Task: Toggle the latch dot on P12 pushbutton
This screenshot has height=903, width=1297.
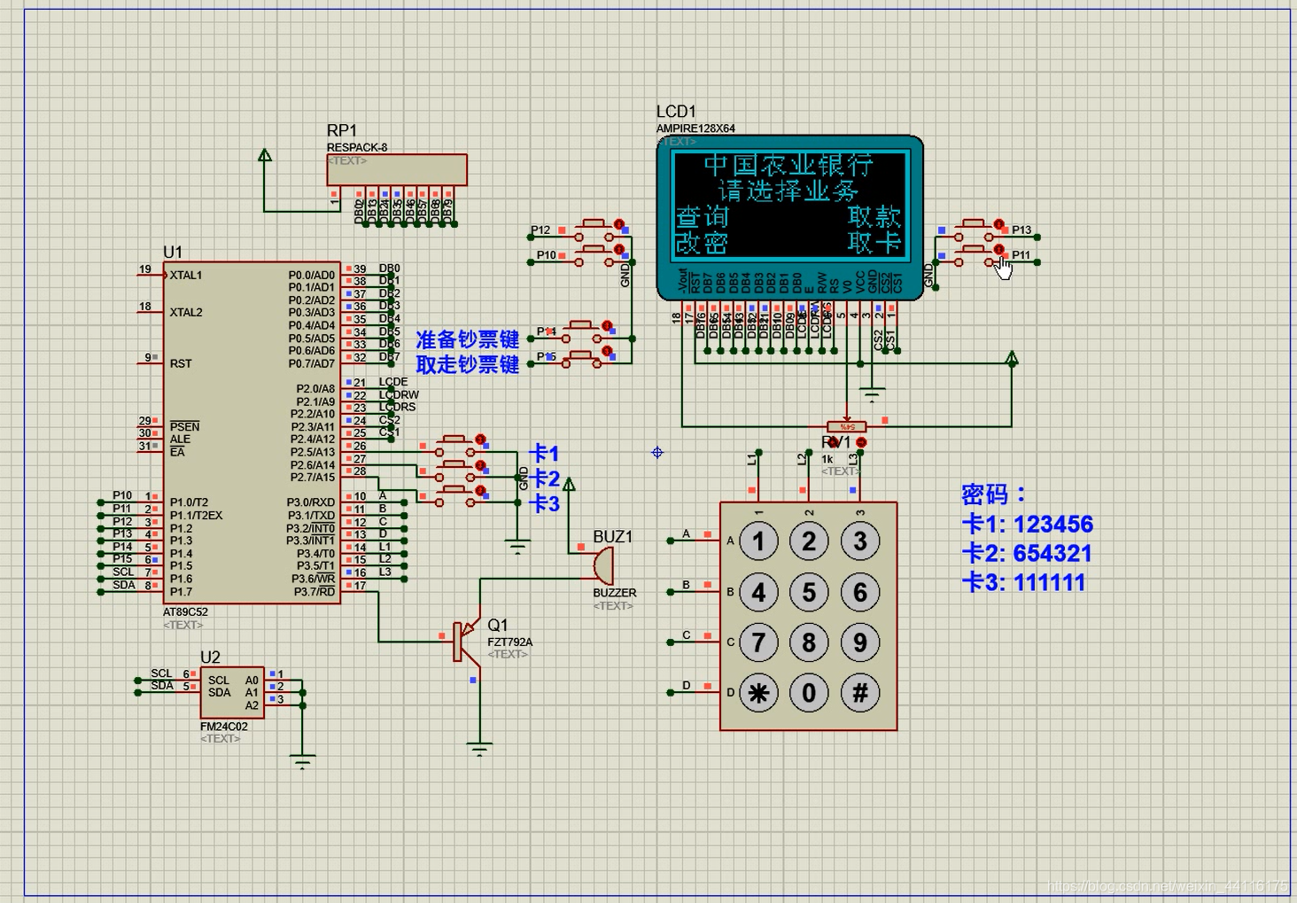Action: [x=619, y=225]
